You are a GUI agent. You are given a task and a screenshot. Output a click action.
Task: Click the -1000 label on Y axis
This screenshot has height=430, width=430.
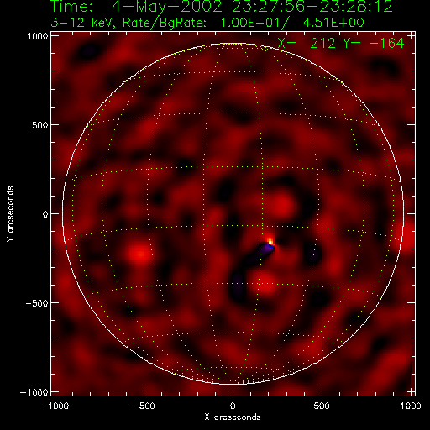tap(34, 392)
